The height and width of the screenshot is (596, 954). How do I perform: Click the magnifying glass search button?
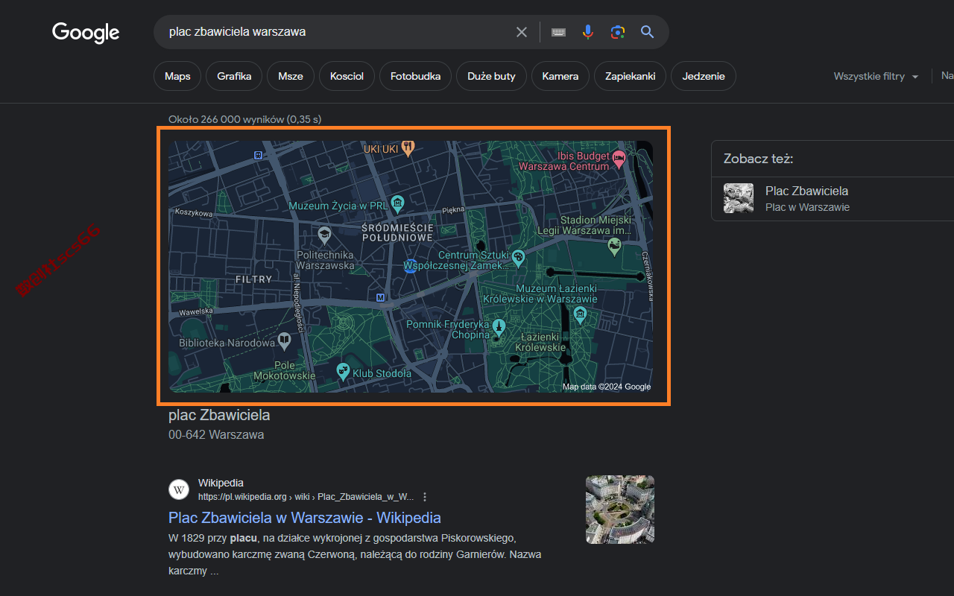tap(647, 32)
